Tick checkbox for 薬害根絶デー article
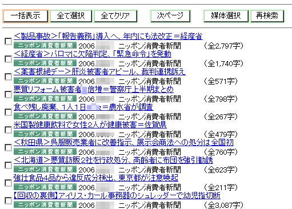292x209 pixels. pos(8,77)
